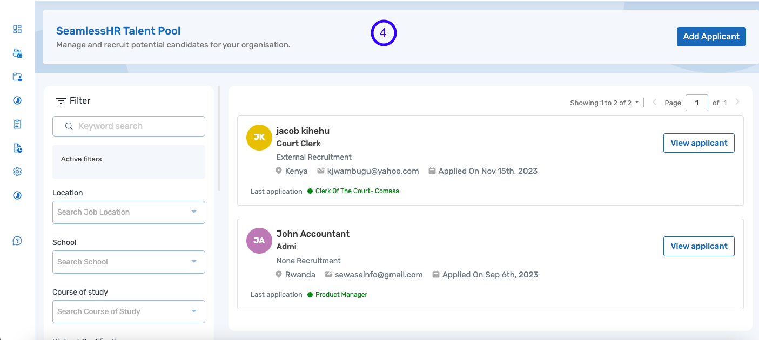Click the Admi job title
Viewport: 759px width, 340px height.
click(286, 247)
